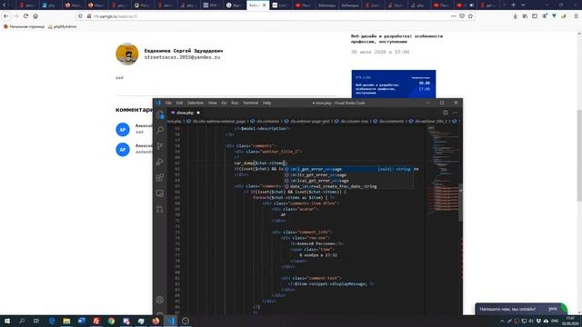
Task: Open the Firefox hamburger menu
Action: tap(576, 16)
